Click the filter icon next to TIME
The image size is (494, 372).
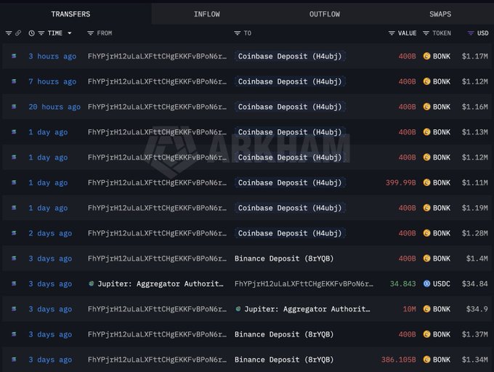pos(41,33)
